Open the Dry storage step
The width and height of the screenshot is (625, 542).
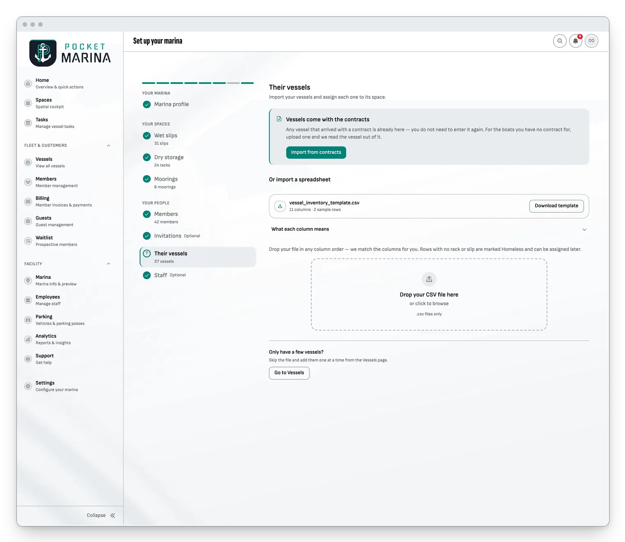198,161
